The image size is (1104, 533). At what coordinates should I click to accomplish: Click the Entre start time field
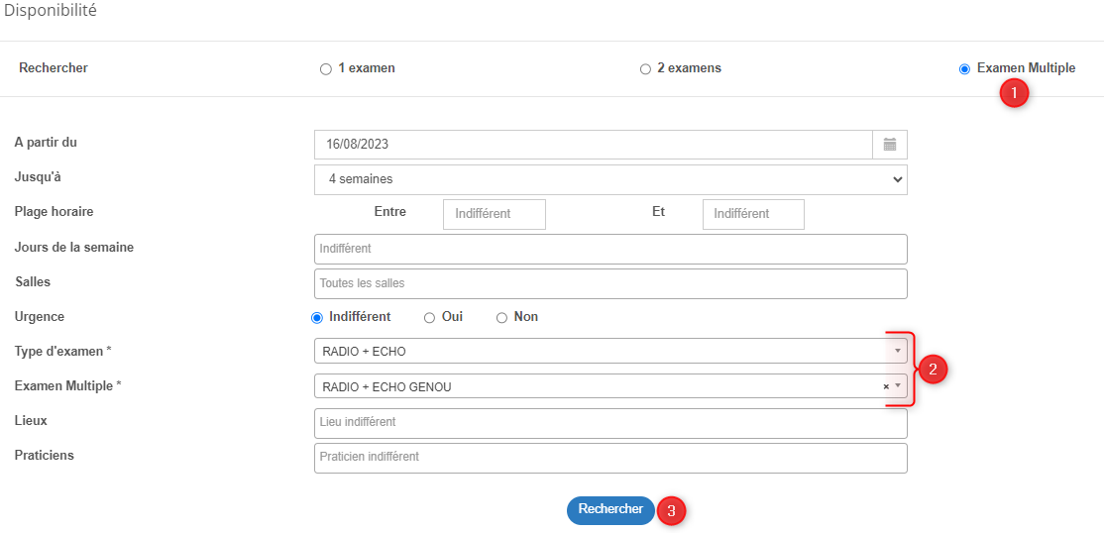tap(495, 214)
